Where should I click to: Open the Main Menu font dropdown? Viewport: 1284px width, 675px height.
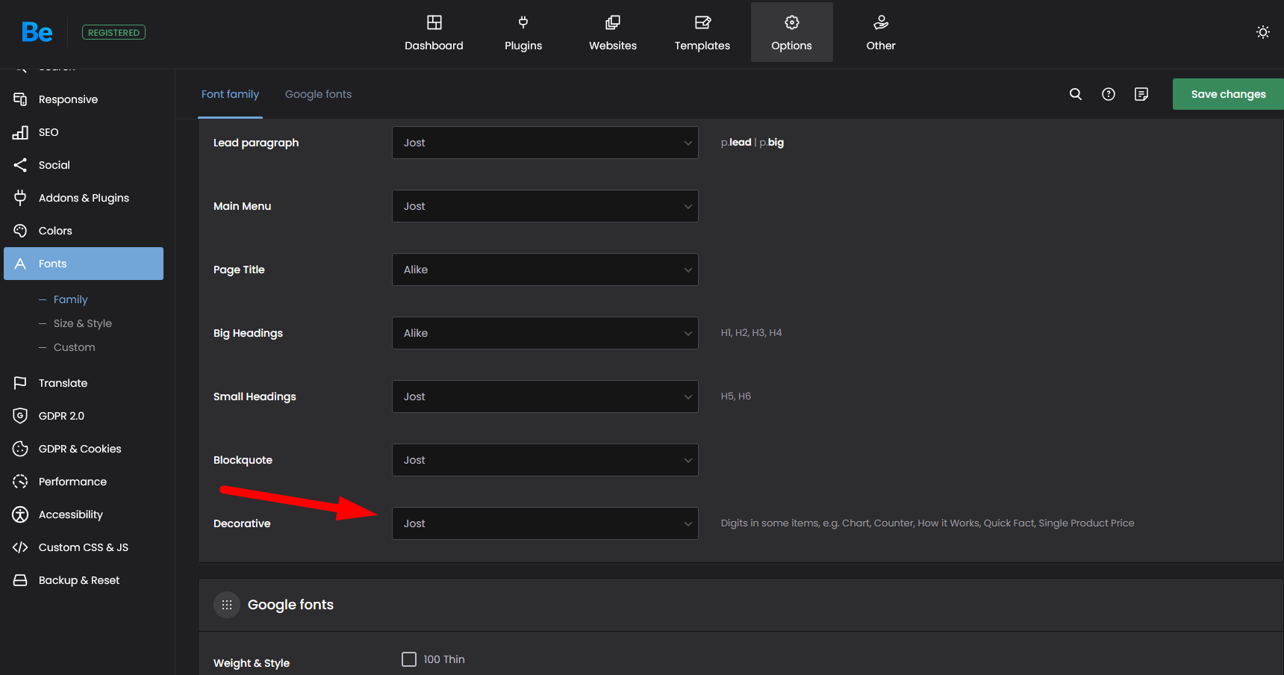coord(545,206)
